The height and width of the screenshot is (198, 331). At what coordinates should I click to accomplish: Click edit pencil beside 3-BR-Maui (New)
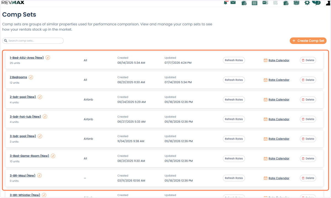coord(39,175)
